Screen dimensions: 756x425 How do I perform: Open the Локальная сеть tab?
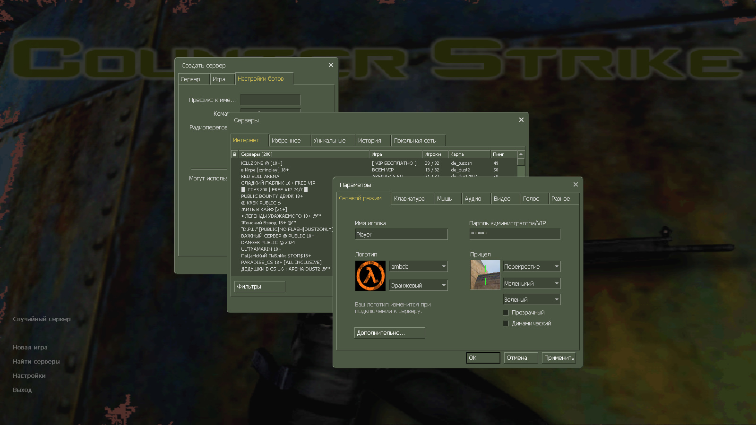coord(418,140)
